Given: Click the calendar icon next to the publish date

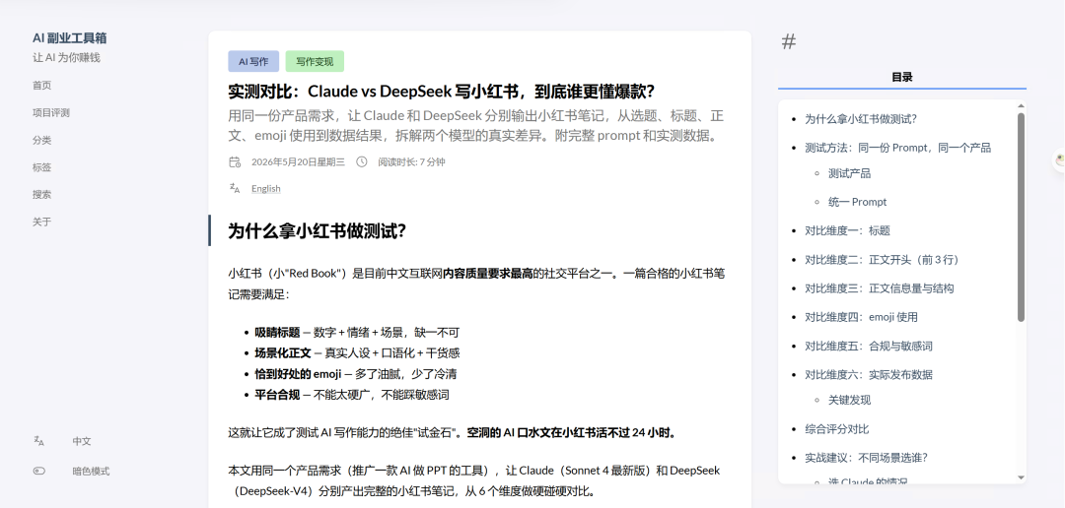Looking at the screenshot, I should (235, 161).
